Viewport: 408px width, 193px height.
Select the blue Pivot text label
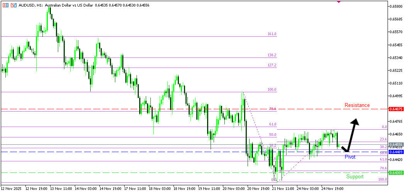pyautogui.click(x=350, y=157)
